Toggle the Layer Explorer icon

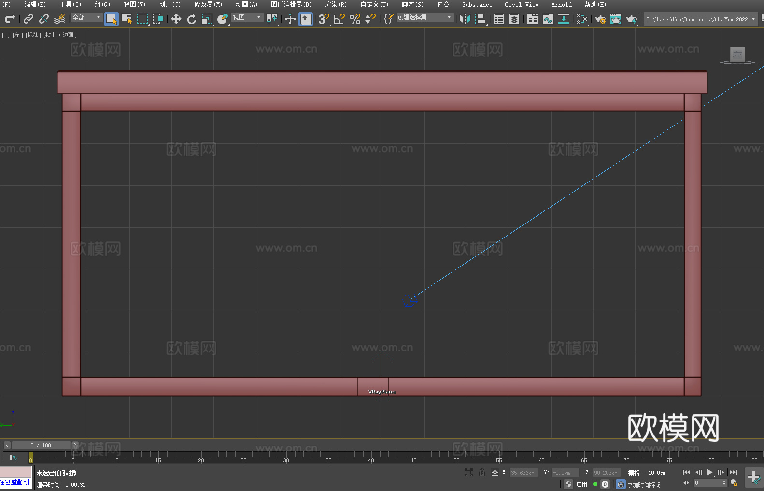tap(514, 19)
